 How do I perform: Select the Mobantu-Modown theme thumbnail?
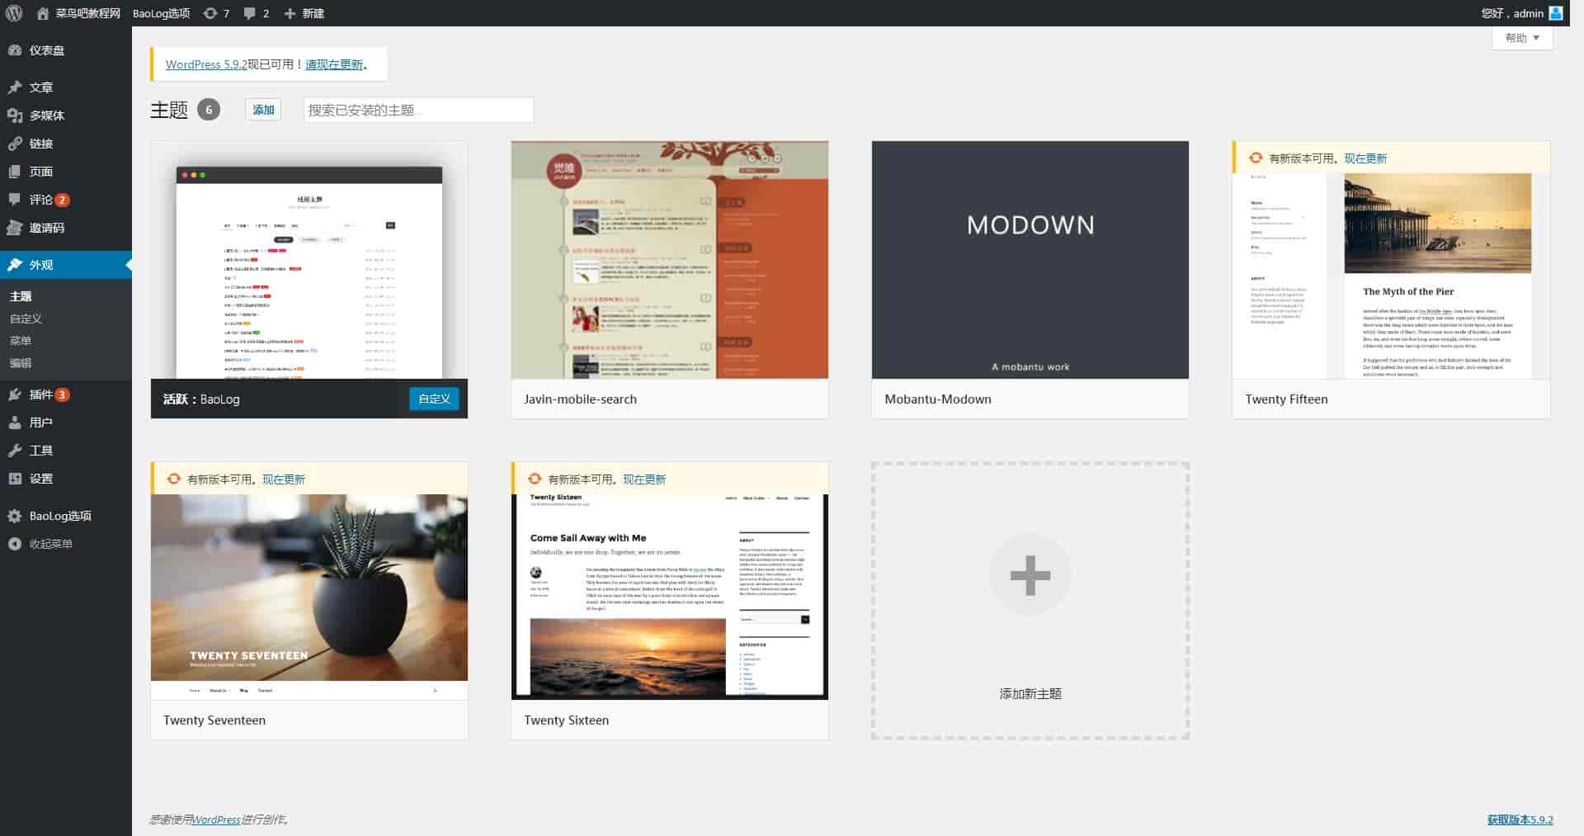tap(1030, 260)
